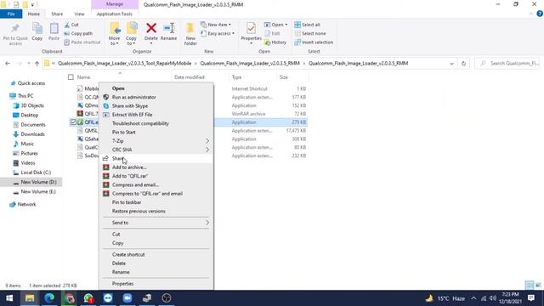Open Network in the navigation pane
The width and height of the screenshot is (544, 306).
click(x=26, y=204)
